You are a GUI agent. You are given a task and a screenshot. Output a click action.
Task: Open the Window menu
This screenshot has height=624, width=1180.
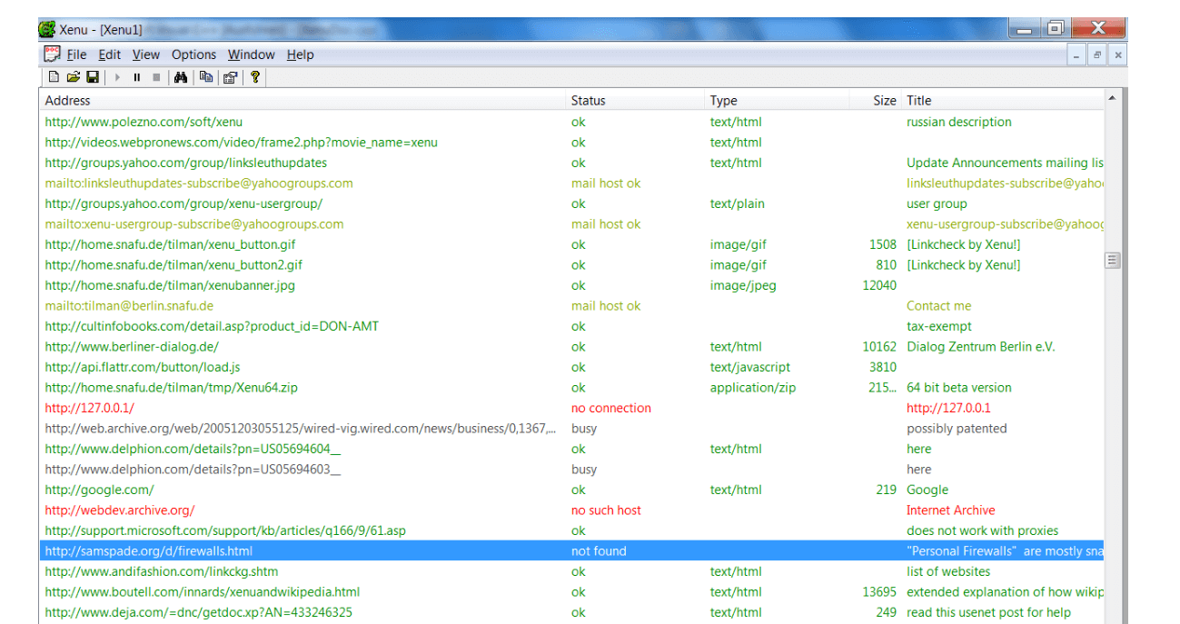tap(251, 54)
